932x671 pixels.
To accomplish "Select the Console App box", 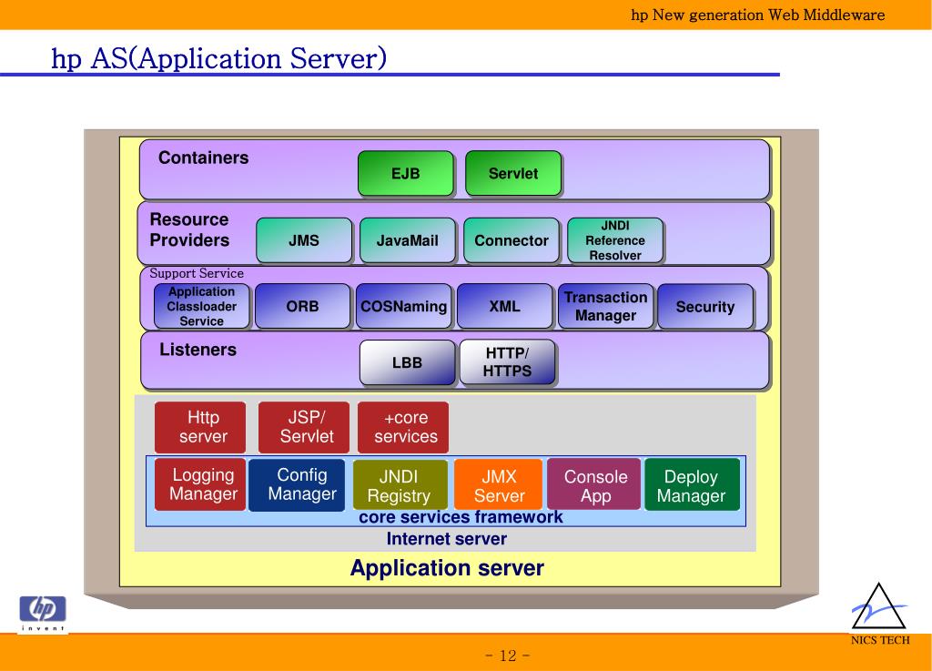I will pyautogui.click(x=593, y=484).
